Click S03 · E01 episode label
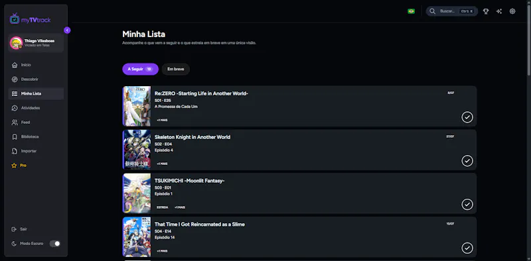The height and width of the screenshot is (261, 531). pyautogui.click(x=163, y=187)
